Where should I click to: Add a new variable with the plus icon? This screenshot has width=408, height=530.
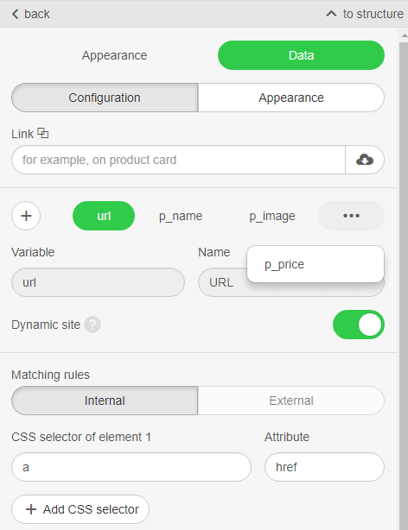click(x=26, y=216)
